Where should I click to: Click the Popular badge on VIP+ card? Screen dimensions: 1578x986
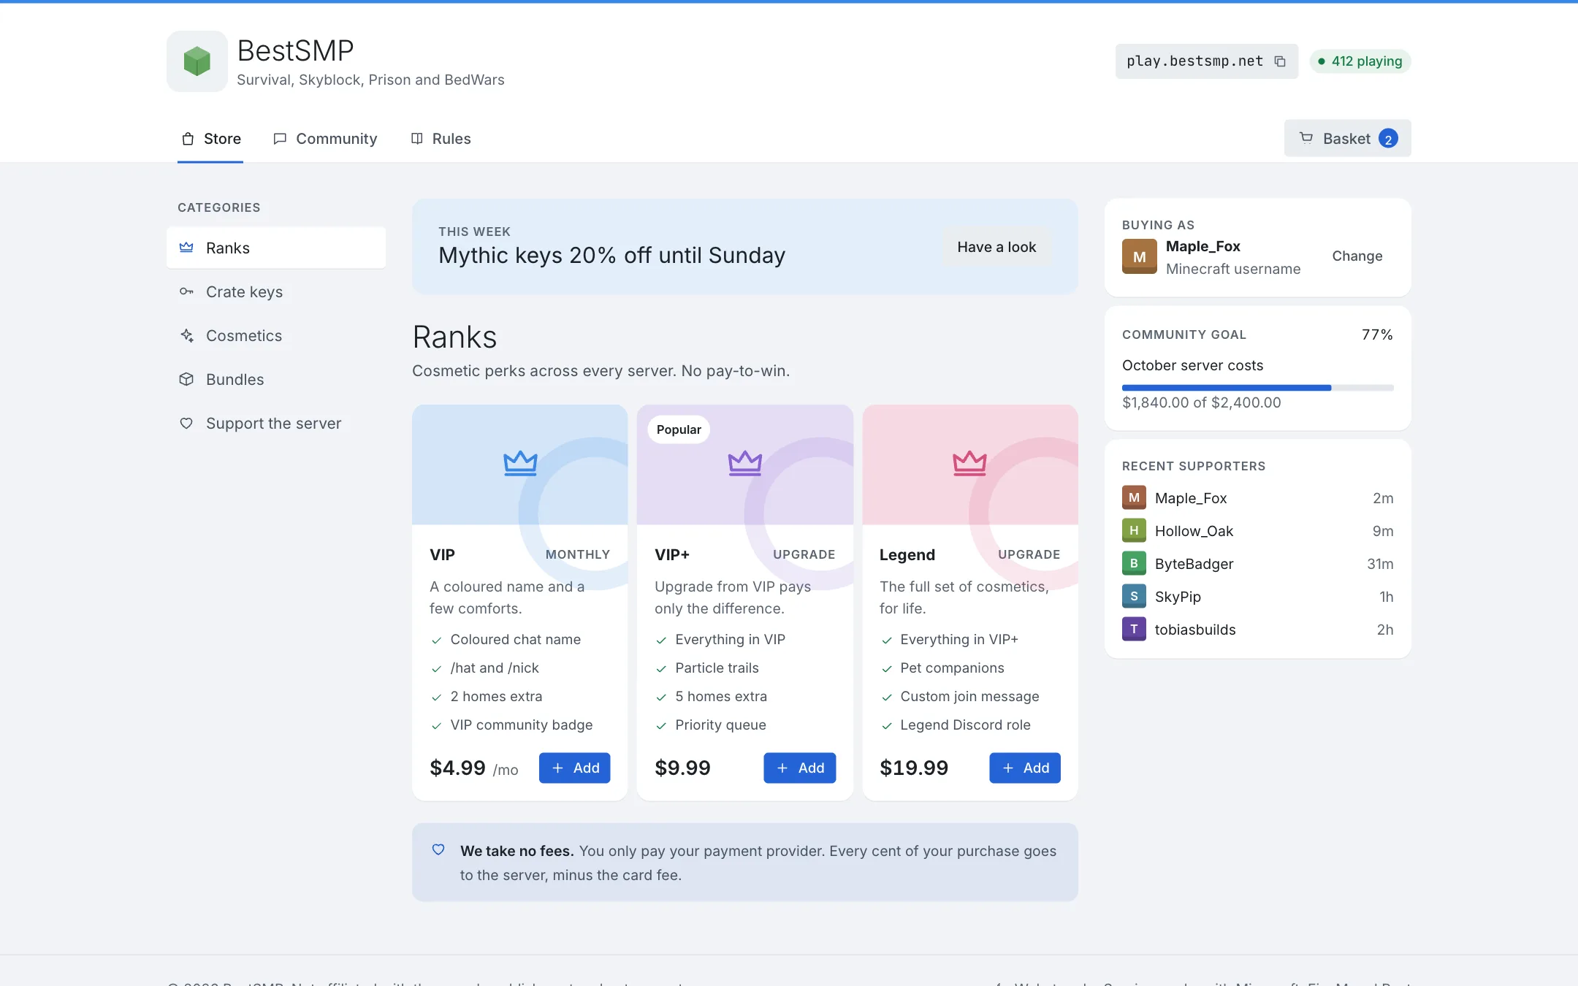(679, 429)
